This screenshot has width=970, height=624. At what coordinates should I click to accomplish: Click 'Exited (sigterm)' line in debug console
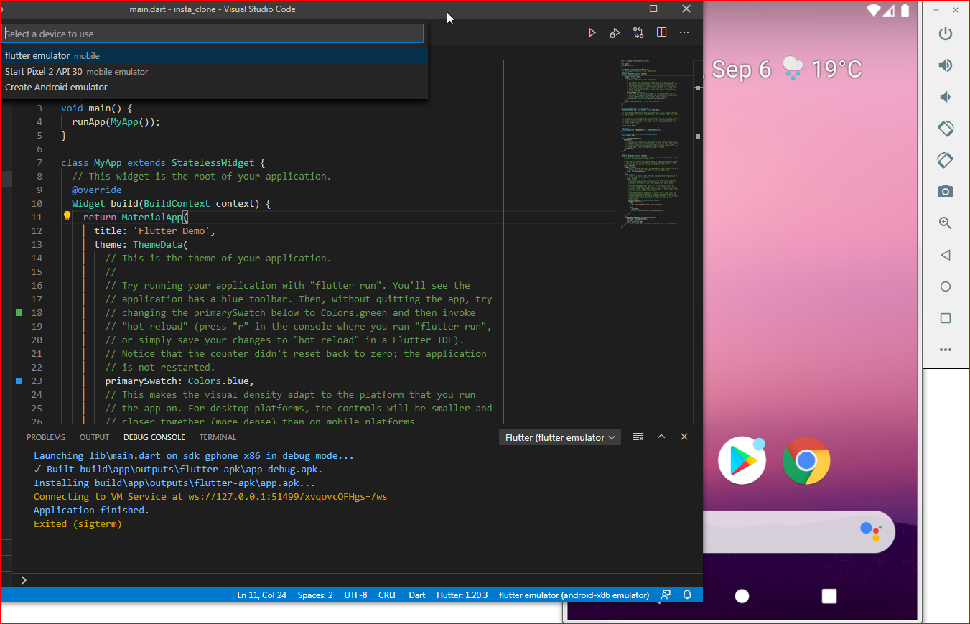78,524
